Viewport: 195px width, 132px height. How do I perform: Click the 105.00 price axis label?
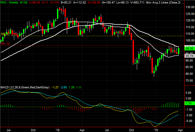point(190,40)
